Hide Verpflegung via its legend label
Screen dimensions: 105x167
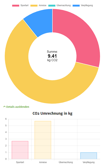87,5
